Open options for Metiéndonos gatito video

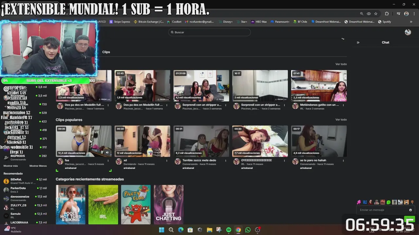(343, 105)
